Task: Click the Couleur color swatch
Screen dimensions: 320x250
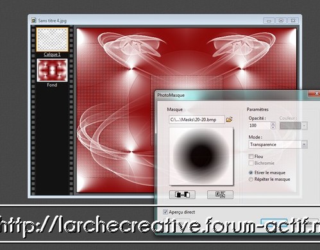Action: click(x=291, y=126)
